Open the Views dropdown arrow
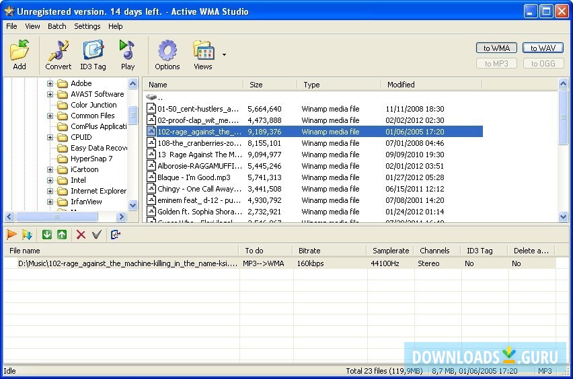Screen dimensions: 573x379 [224, 55]
